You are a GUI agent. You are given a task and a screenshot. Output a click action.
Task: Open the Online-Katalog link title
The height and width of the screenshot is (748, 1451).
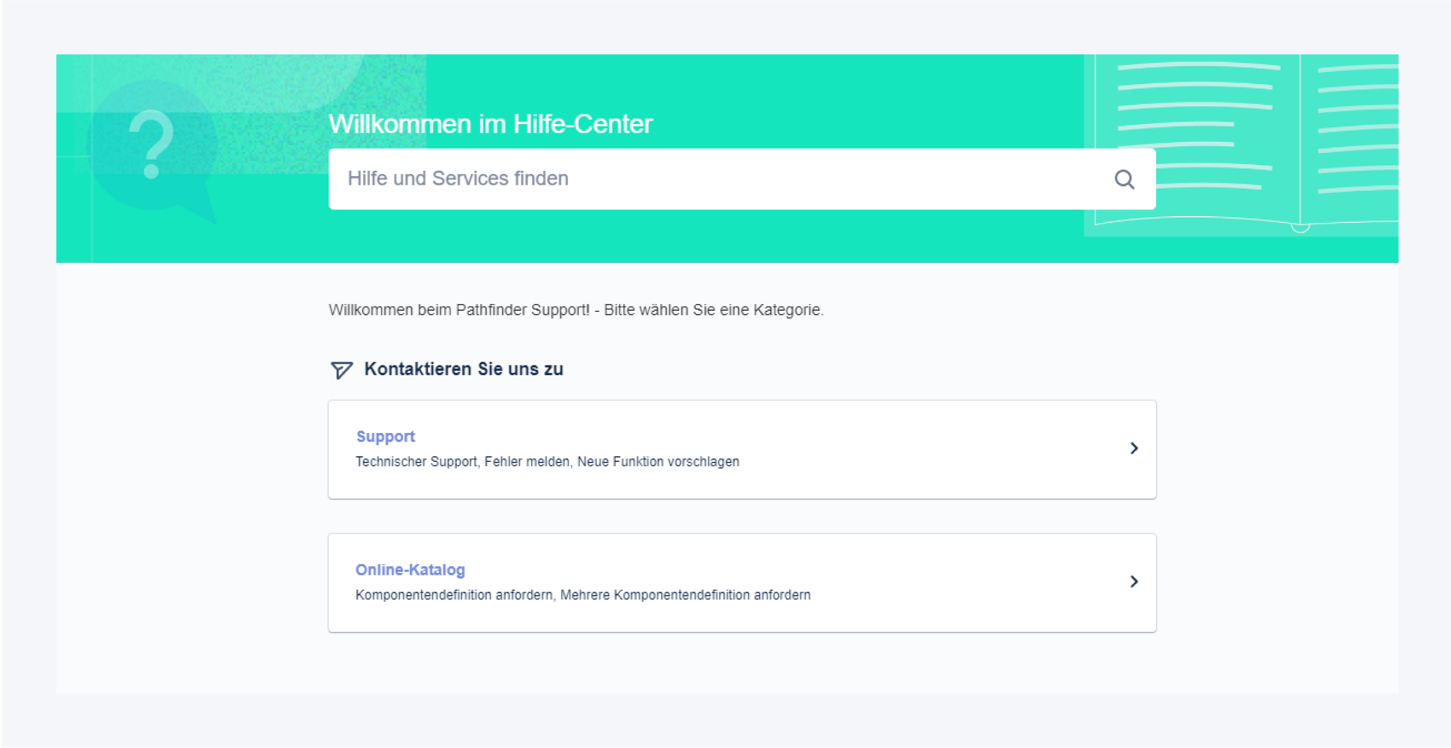(410, 570)
